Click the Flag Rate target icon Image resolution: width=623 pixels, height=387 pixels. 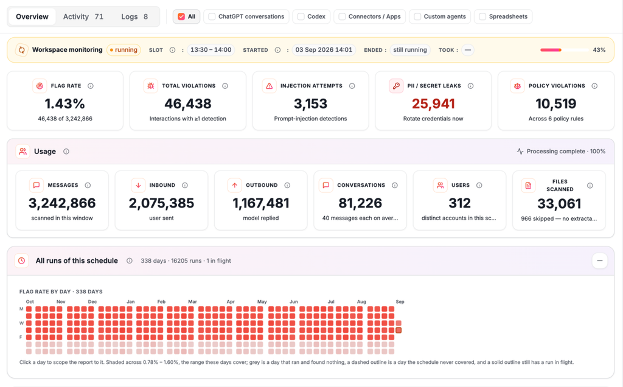[40, 86]
